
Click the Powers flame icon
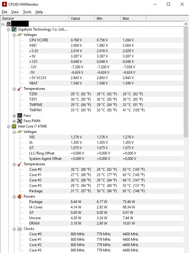[20, 196]
